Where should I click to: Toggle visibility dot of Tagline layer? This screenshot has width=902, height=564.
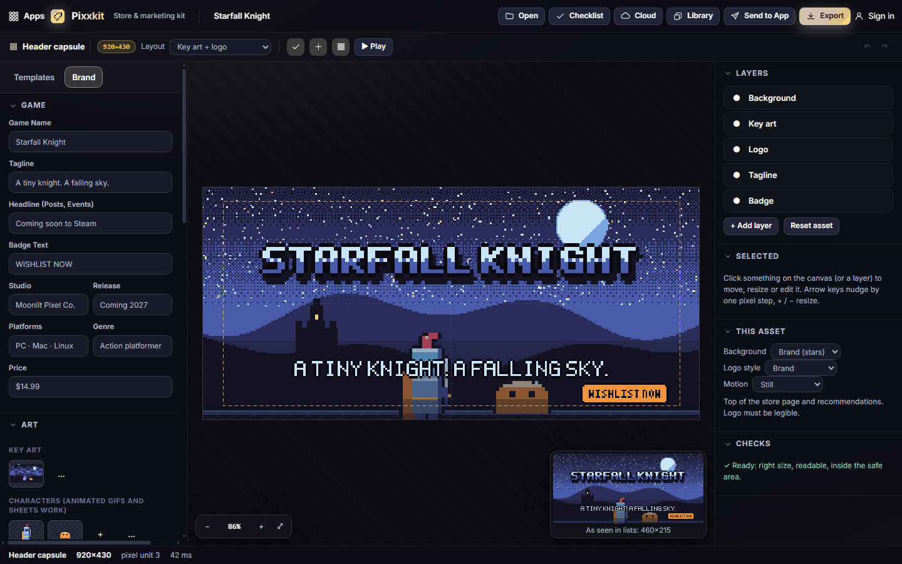(737, 175)
